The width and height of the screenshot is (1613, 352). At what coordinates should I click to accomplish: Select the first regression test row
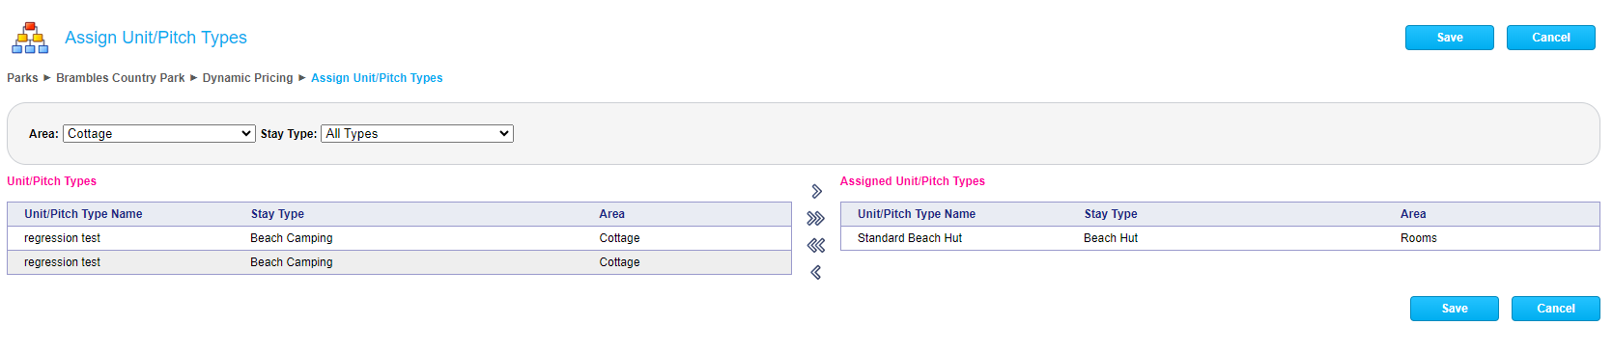pos(399,238)
